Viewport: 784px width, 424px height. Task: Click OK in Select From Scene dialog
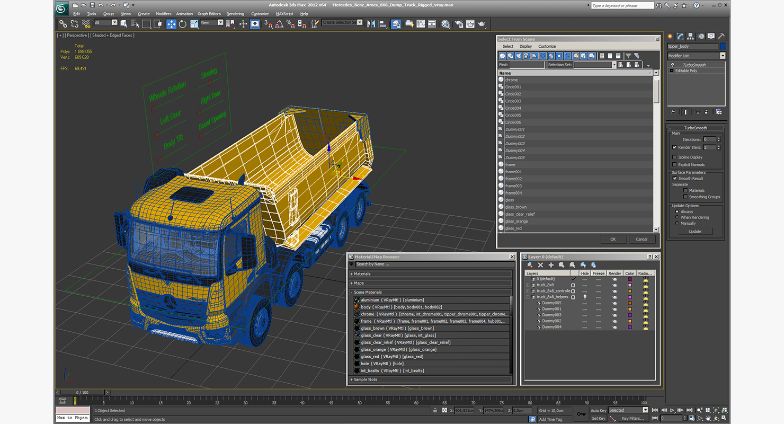(613, 239)
